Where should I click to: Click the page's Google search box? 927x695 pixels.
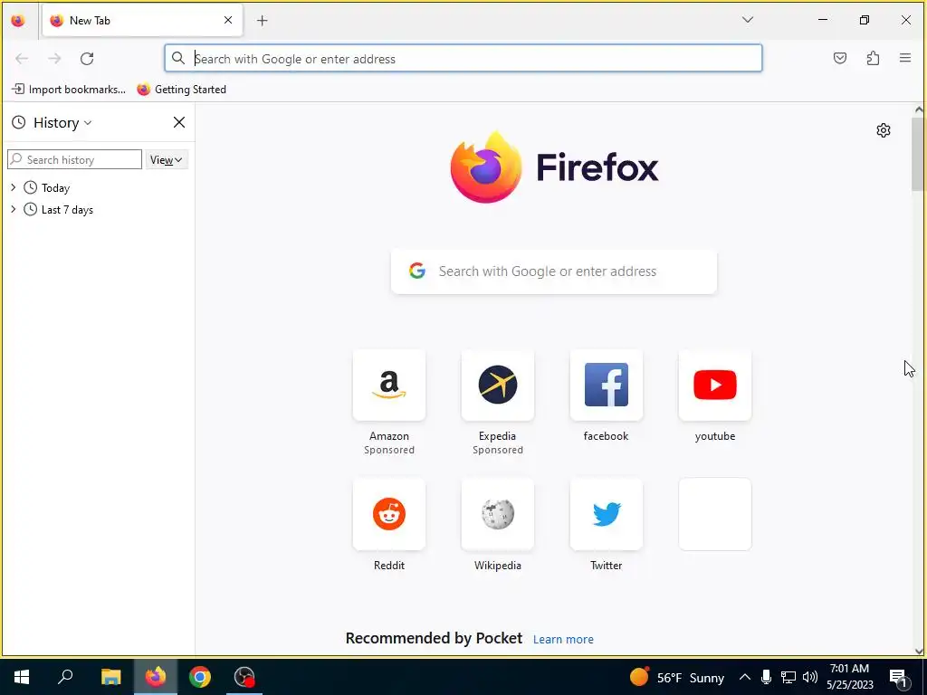click(554, 271)
